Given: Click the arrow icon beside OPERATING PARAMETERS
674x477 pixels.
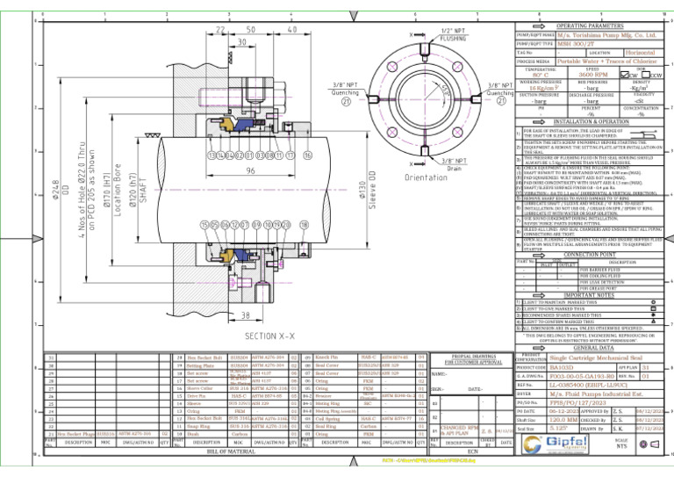Looking at the screenshot, I should pyautogui.click(x=539, y=26).
